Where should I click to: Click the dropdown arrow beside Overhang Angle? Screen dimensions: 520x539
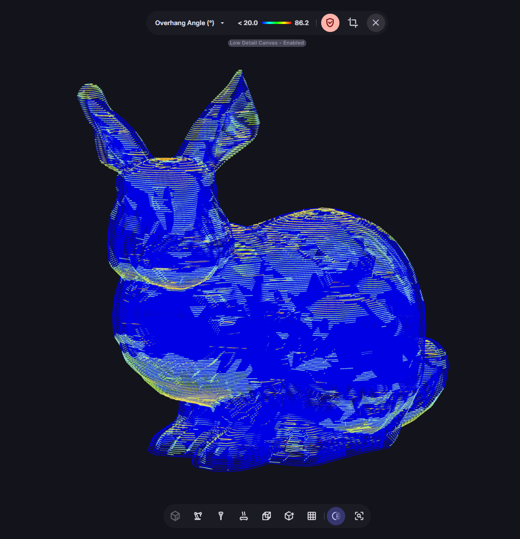(x=222, y=23)
